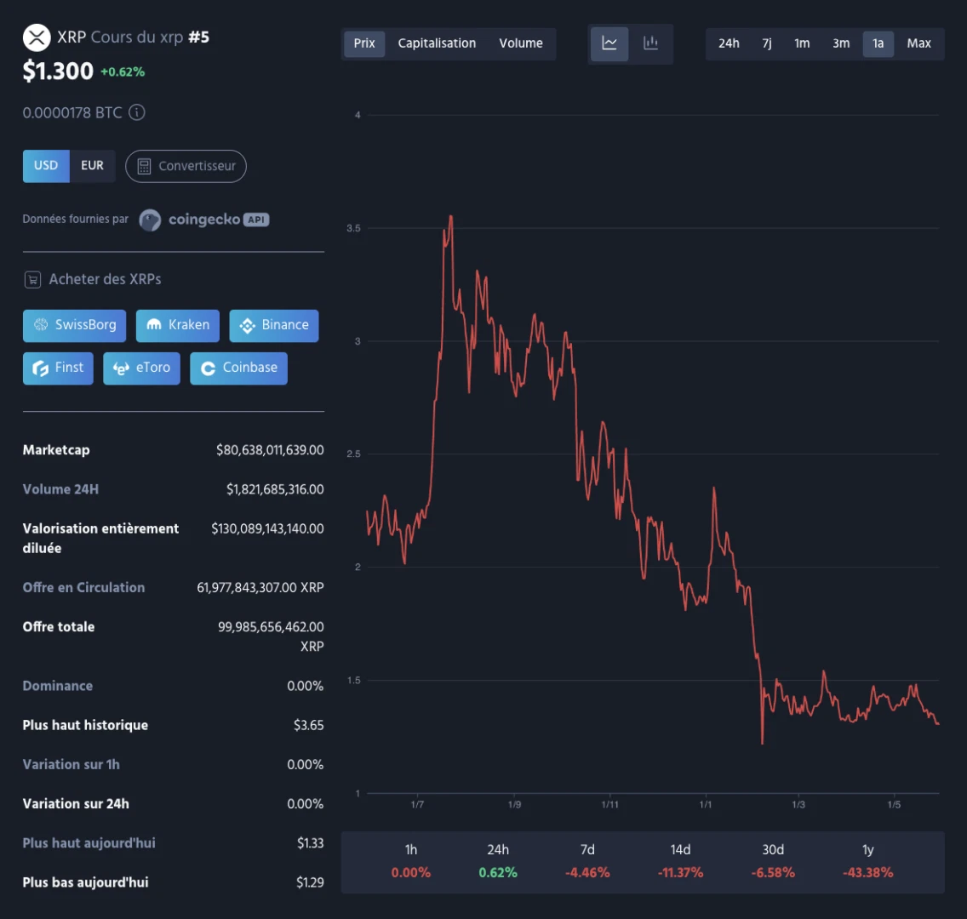Click the 1h 0.00% performance cell
Screen dimensions: 967x919
[411, 862]
